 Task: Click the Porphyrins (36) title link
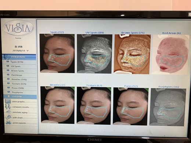[x=169, y=87]
